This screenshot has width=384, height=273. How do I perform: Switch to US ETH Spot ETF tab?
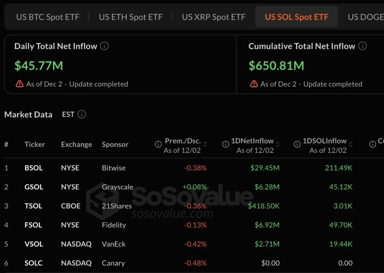coord(131,17)
